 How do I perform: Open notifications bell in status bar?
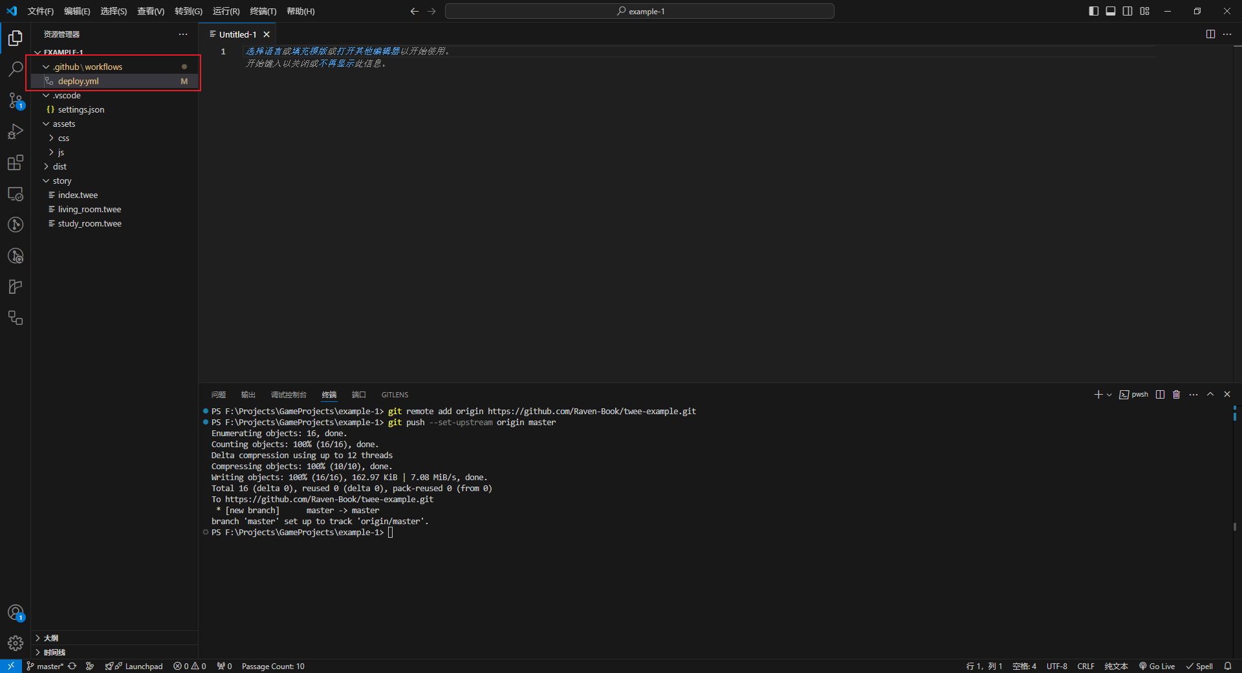pos(1228,666)
